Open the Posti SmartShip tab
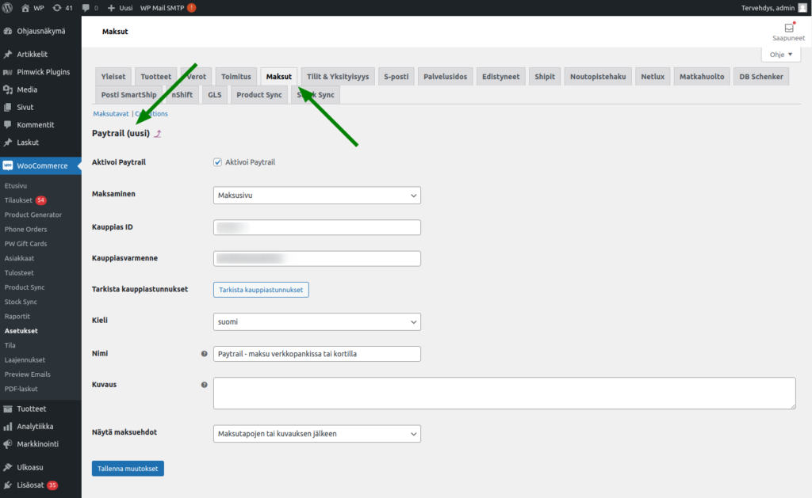Viewport: 812px width, 498px height. [x=129, y=95]
